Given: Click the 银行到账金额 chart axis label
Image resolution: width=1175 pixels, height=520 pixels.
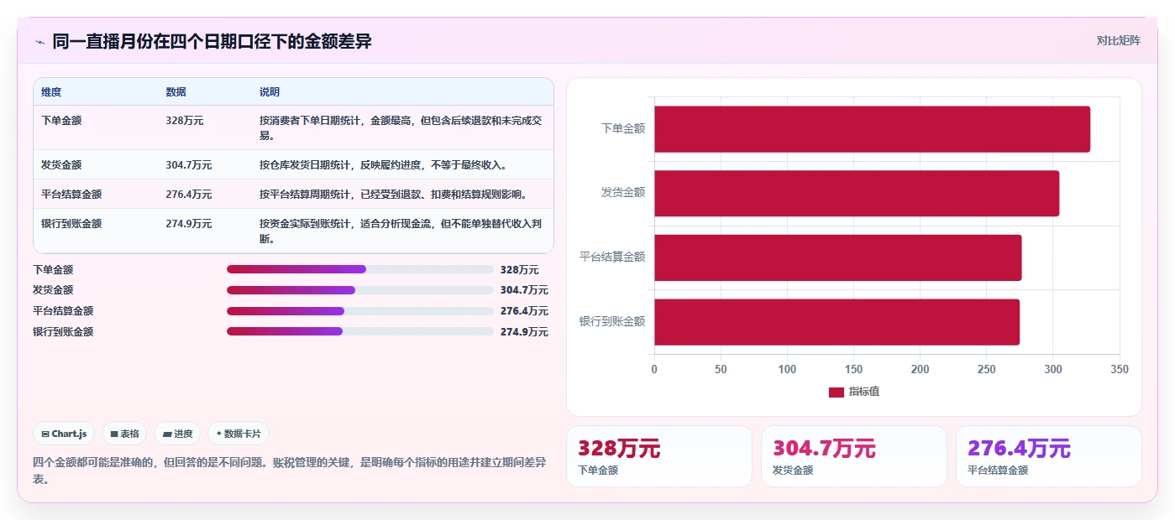Looking at the screenshot, I should tap(612, 322).
